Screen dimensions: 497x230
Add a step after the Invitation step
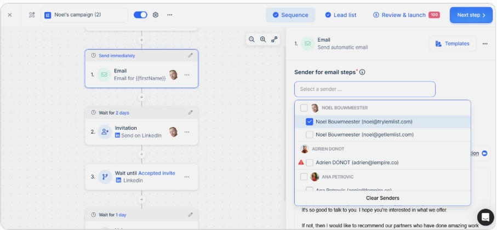[142, 154]
